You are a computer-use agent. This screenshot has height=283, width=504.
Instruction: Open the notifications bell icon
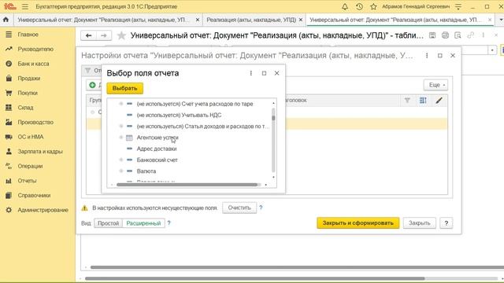345,6
